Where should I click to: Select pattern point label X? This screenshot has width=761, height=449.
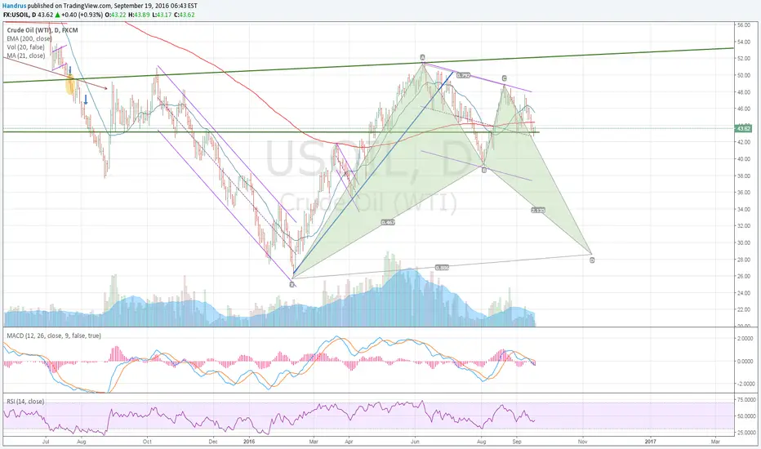292,284
